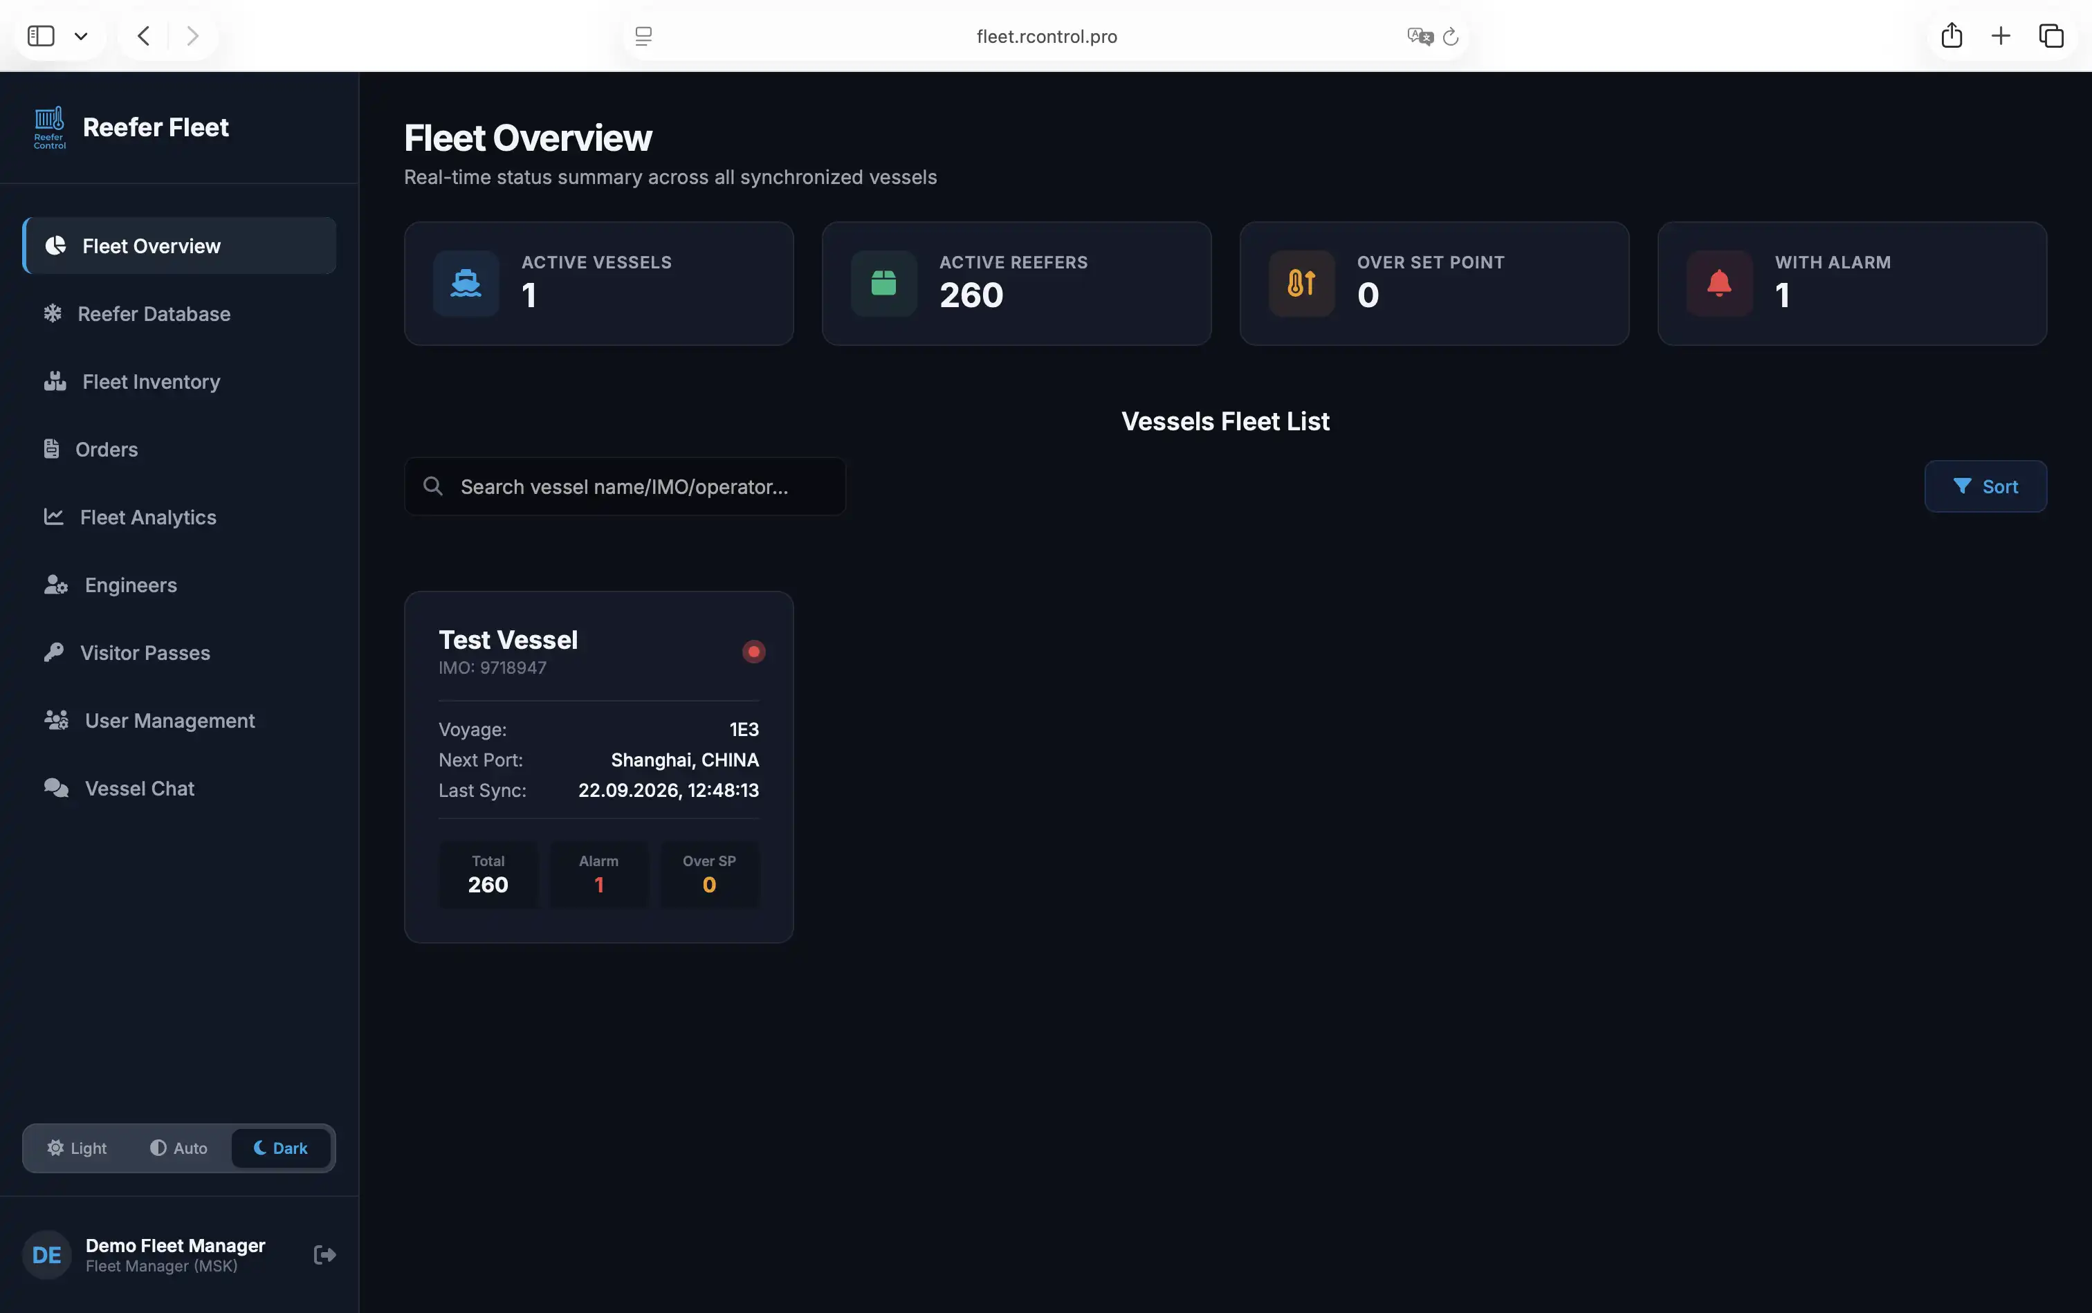Click the blue ship icon in Active Vessels card
2092x1313 pixels.
[x=466, y=283]
